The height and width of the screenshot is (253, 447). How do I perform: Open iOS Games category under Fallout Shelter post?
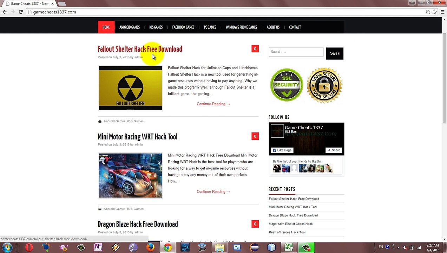[135, 121]
